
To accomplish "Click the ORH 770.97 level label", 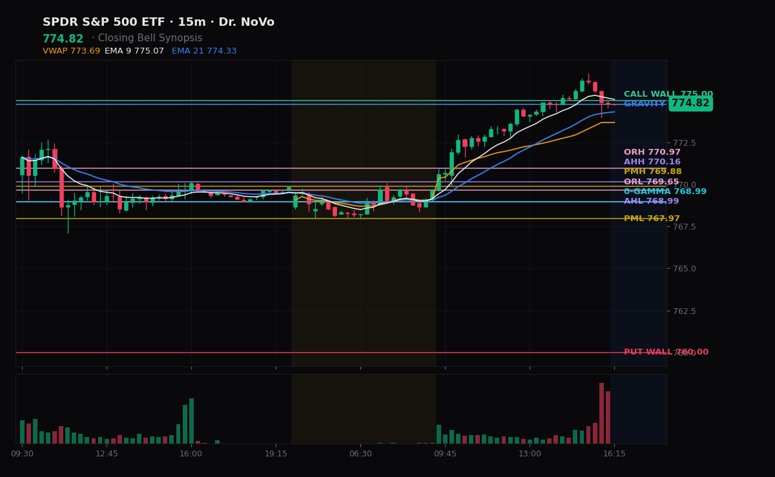I will (x=652, y=153).
